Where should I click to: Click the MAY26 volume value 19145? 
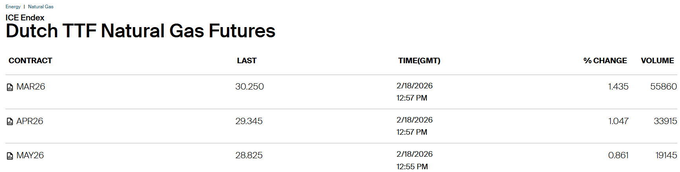pos(666,156)
